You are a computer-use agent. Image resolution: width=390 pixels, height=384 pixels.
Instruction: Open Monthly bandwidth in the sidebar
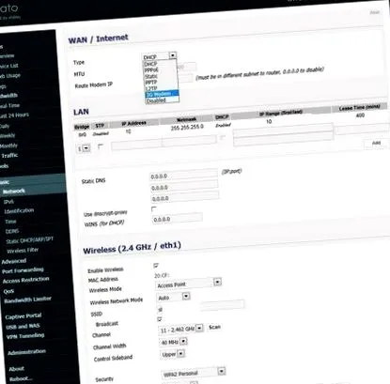[8, 146]
